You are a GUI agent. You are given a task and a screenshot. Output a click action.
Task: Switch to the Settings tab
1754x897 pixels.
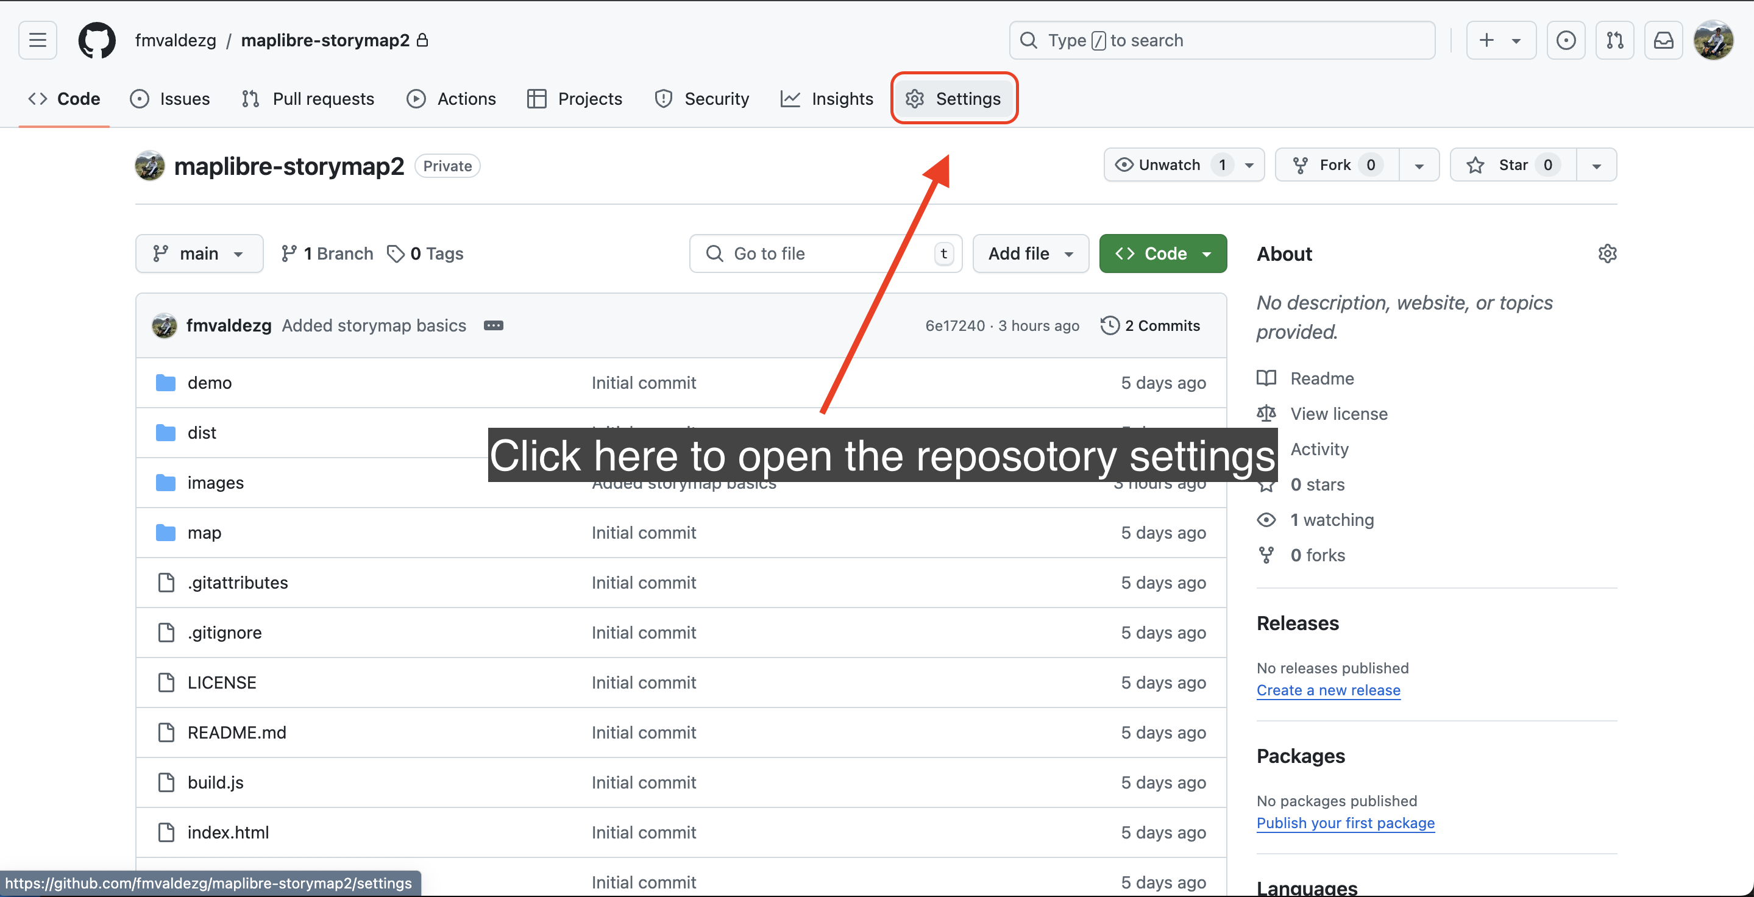click(x=954, y=99)
